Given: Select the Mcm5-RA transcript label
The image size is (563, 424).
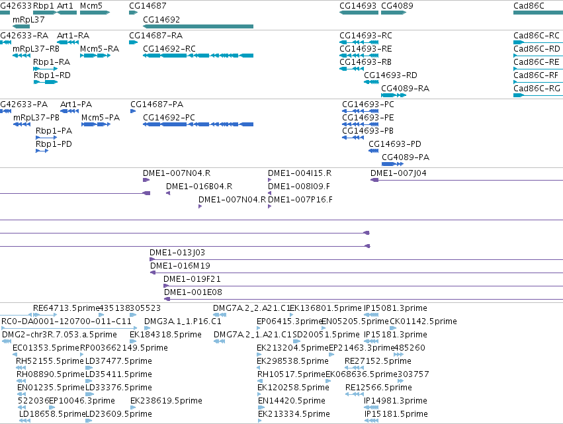Looking at the screenshot, I should (x=99, y=49).
